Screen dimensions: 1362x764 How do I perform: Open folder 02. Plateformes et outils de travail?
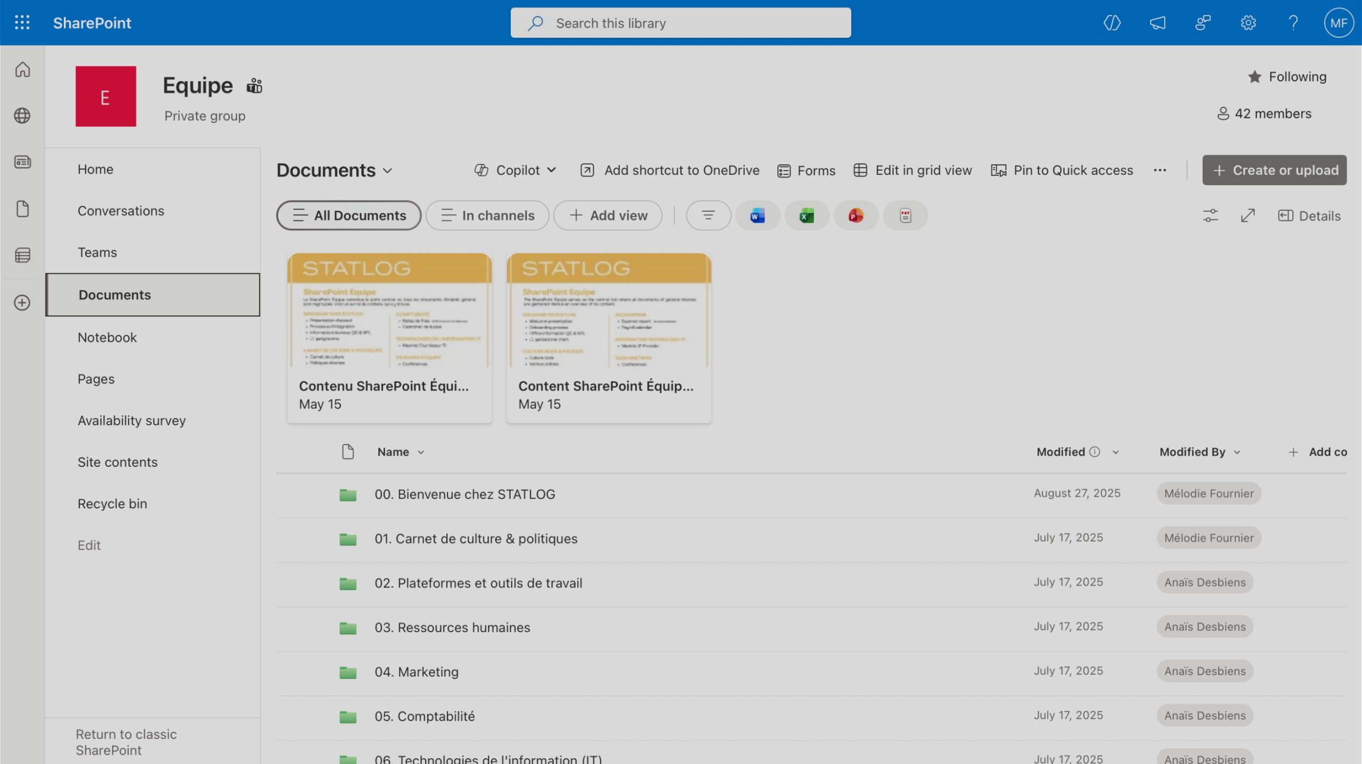(x=478, y=583)
